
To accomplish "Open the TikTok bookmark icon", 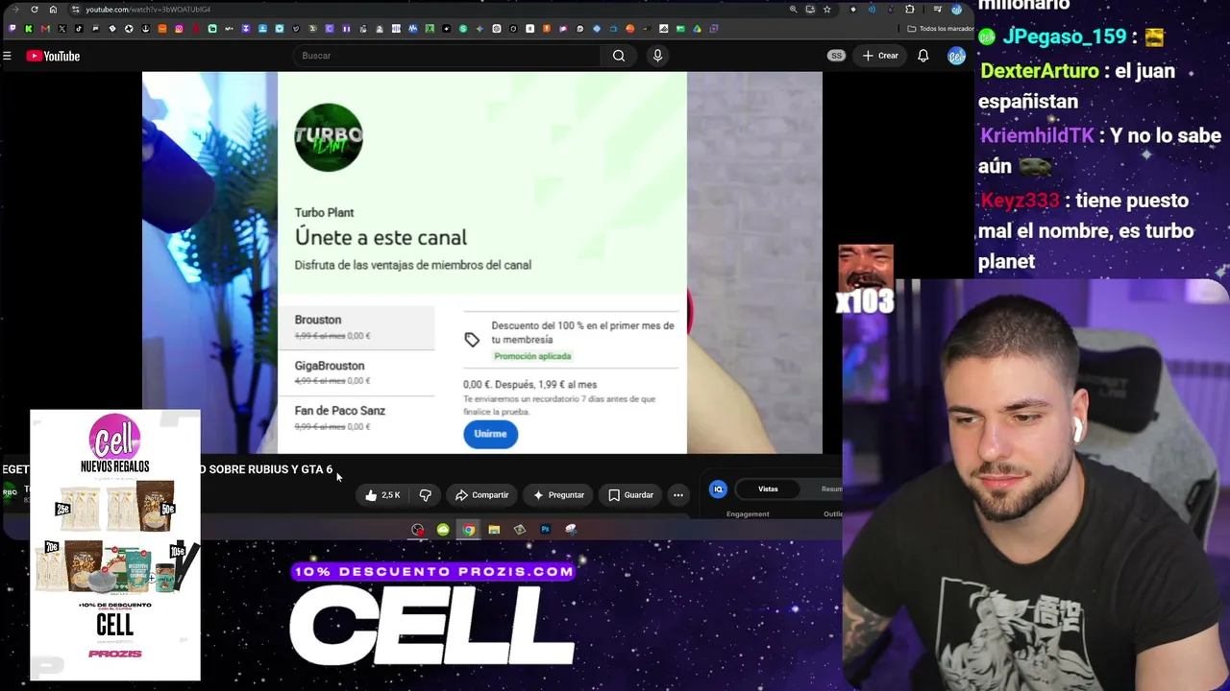I will click(x=79, y=29).
